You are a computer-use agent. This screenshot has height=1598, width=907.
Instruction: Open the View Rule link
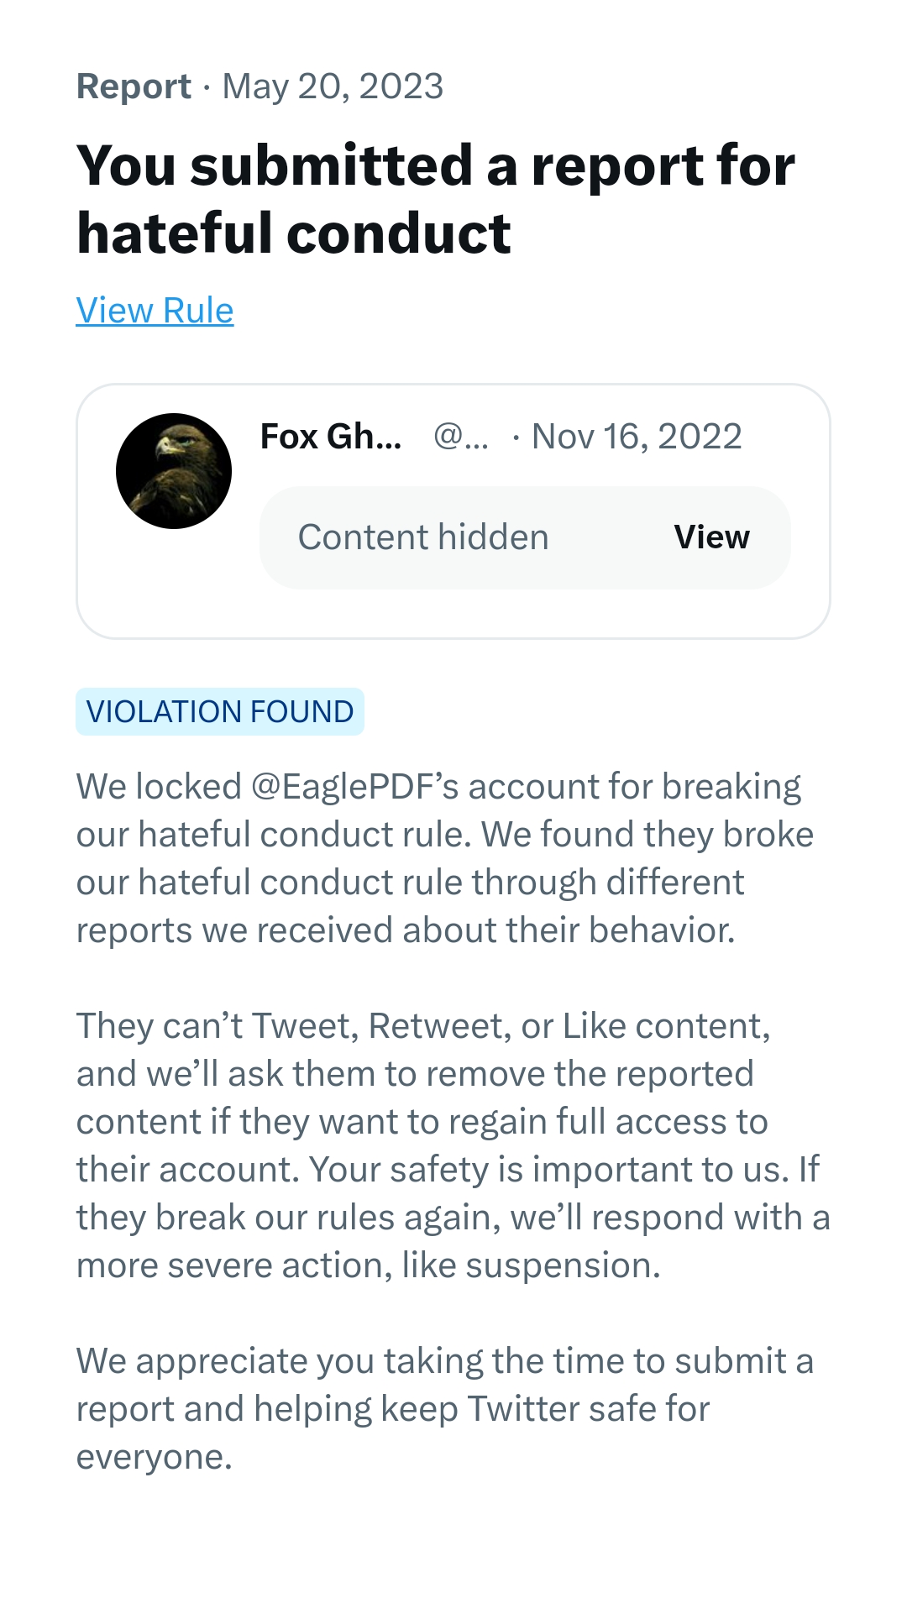pyautogui.click(x=155, y=311)
